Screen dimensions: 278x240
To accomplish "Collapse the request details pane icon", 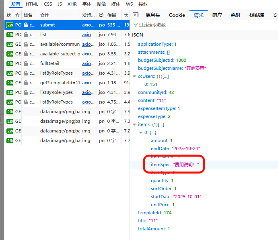I will click(x=136, y=15).
